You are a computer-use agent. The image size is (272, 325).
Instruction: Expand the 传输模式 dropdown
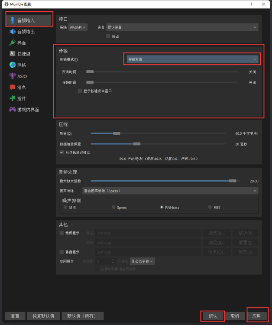(192, 59)
